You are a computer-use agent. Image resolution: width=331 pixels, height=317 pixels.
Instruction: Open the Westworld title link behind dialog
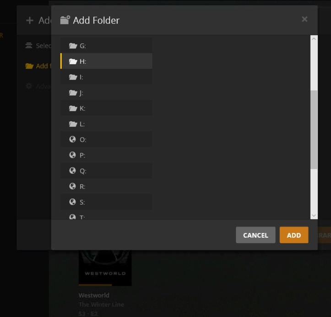(94, 295)
